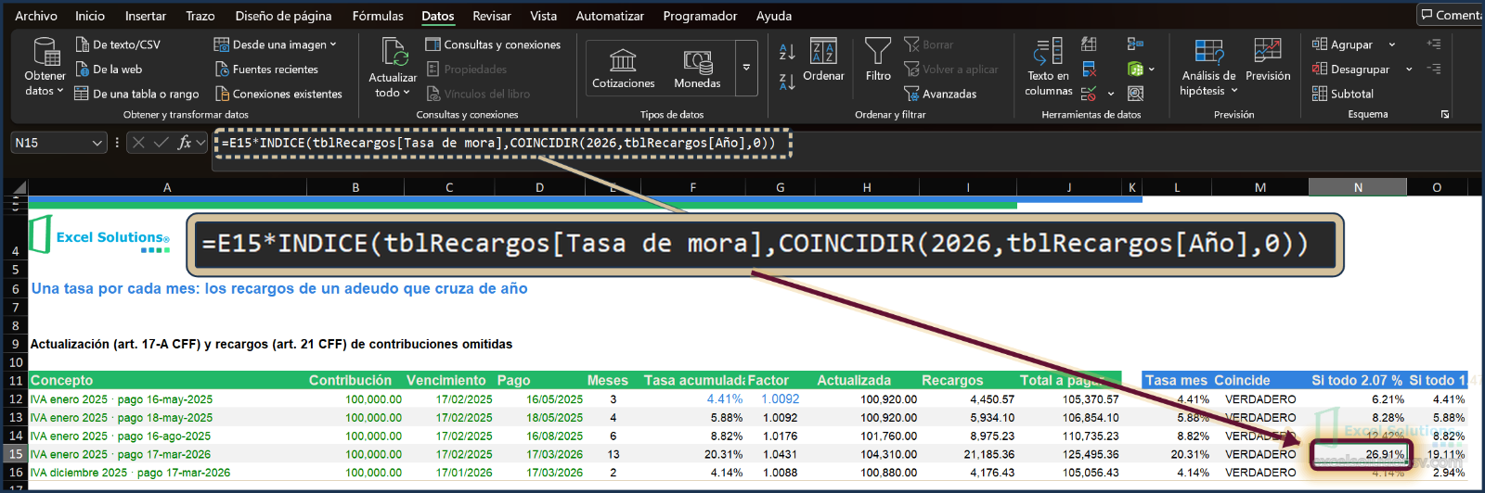Open the Name Box dropdown arrow
The width and height of the screenshot is (1485, 493).
pos(97,143)
